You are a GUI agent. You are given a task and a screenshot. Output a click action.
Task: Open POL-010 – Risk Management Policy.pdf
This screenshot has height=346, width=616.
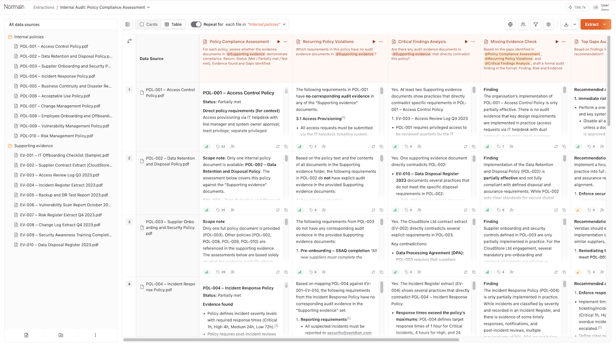[x=57, y=136]
